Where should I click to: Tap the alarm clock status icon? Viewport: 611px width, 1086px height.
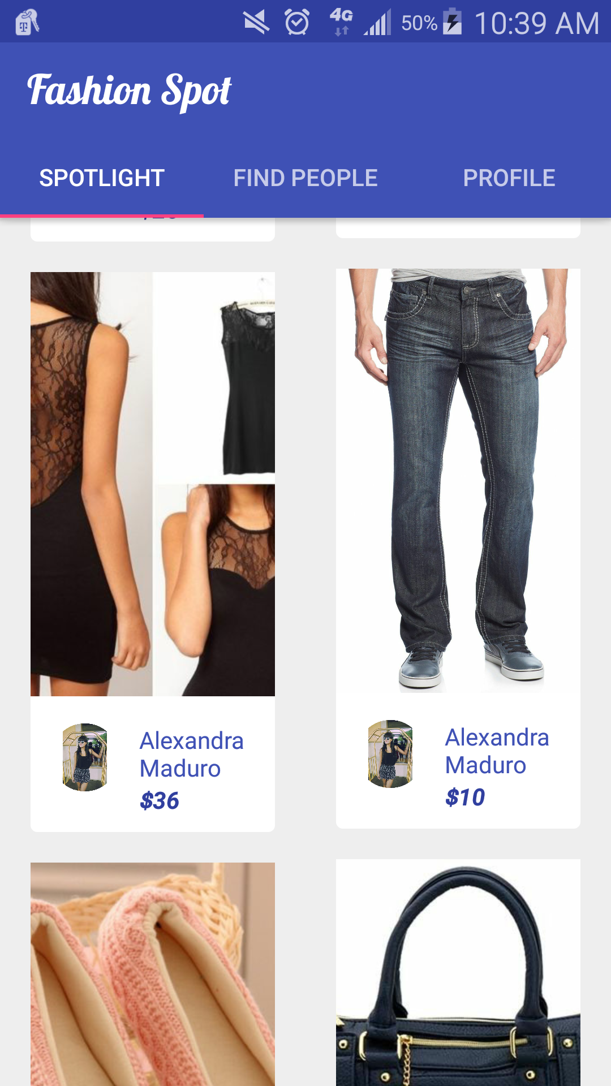297,23
